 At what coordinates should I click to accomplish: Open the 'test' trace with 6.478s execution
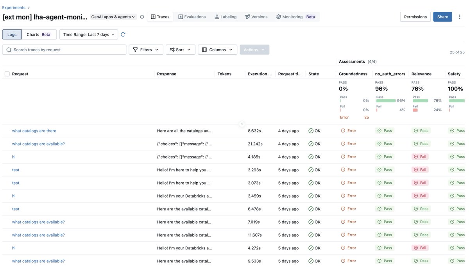coord(16,209)
